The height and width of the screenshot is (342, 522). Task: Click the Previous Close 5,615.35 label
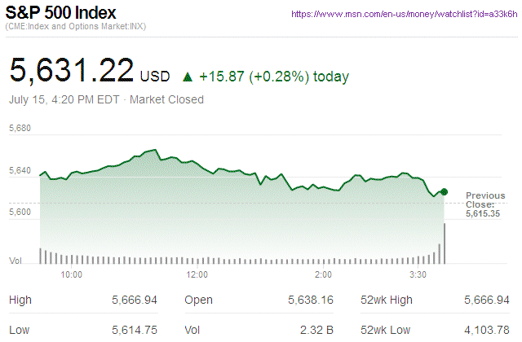tap(486, 204)
